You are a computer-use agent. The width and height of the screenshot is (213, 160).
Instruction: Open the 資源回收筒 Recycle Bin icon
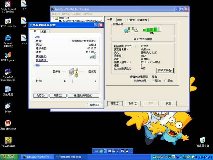click(x=203, y=142)
